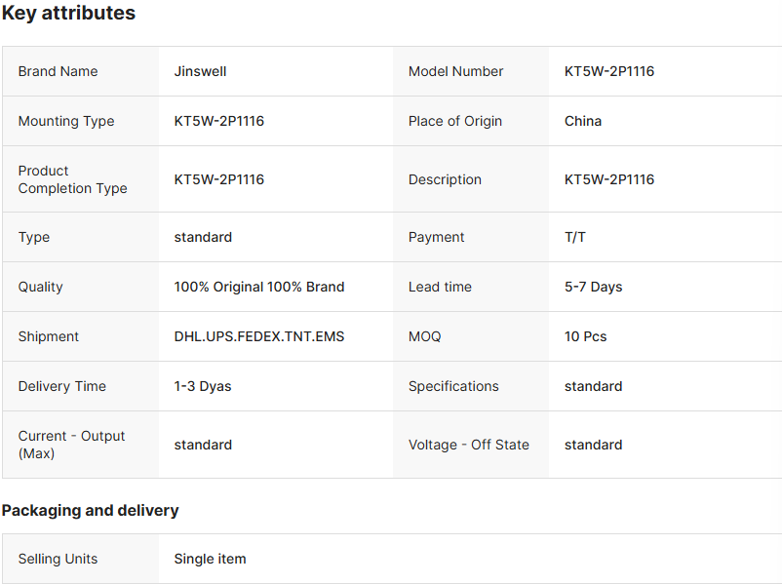Click the Packaging and delivery heading

click(90, 510)
